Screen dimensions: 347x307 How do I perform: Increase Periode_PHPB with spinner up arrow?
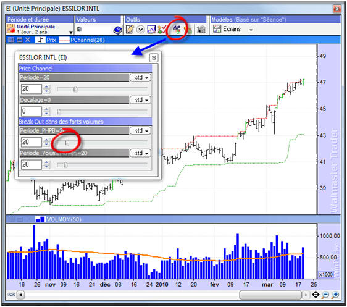coord(46,140)
